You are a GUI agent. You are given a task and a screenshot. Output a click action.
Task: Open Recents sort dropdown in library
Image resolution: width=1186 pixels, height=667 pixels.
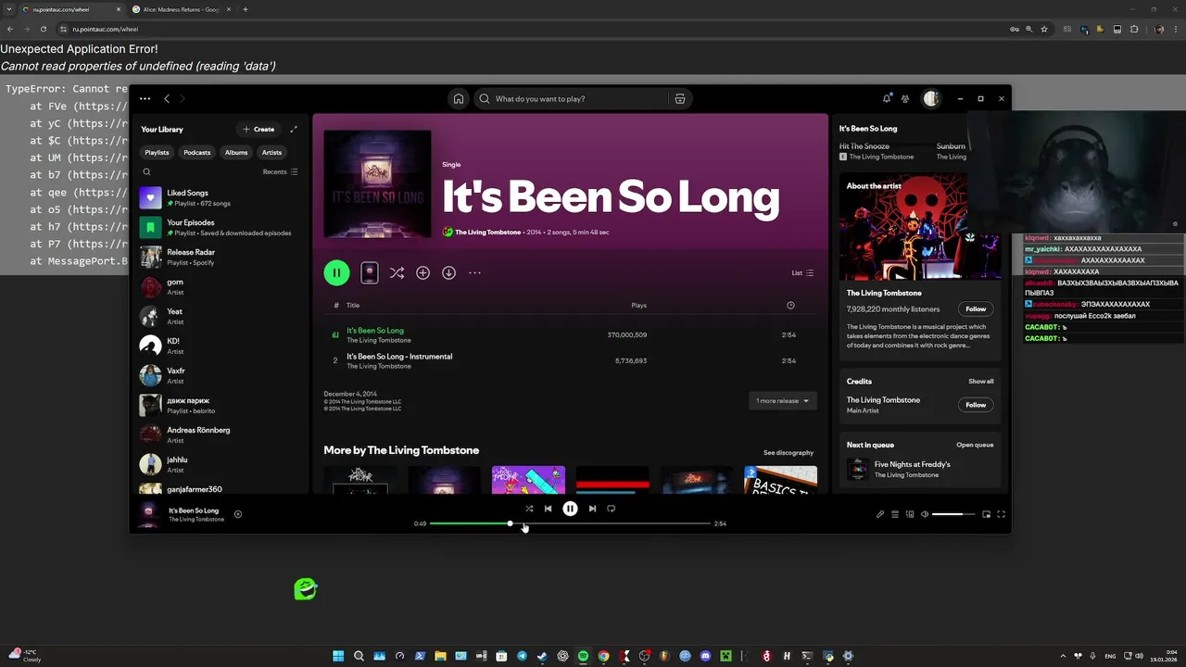280,171
